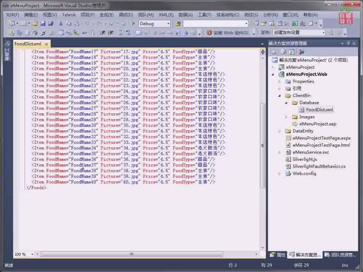Viewport: 363px width, 272px height.
Task: Collapse the ClientBin folder
Action: 280,96
